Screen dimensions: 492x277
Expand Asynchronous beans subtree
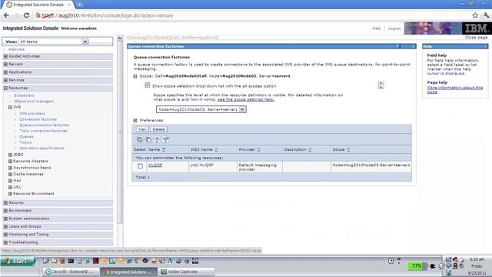10,168
